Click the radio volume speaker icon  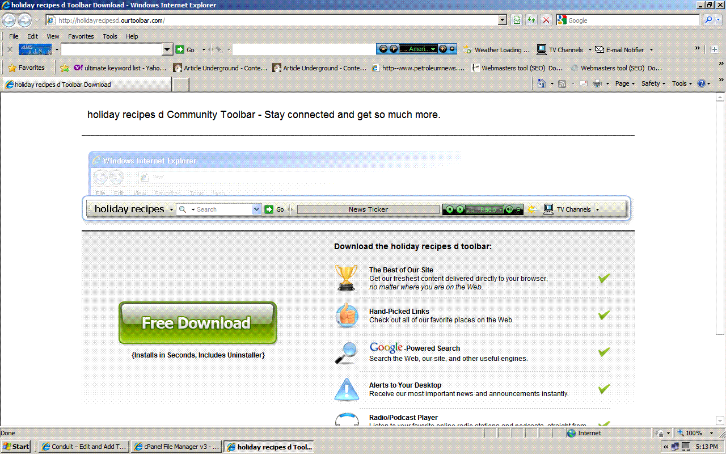coord(442,49)
